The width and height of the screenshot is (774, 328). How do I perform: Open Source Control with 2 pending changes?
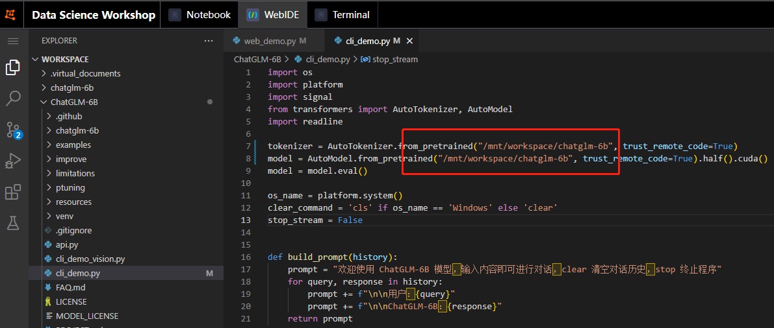(x=14, y=130)
